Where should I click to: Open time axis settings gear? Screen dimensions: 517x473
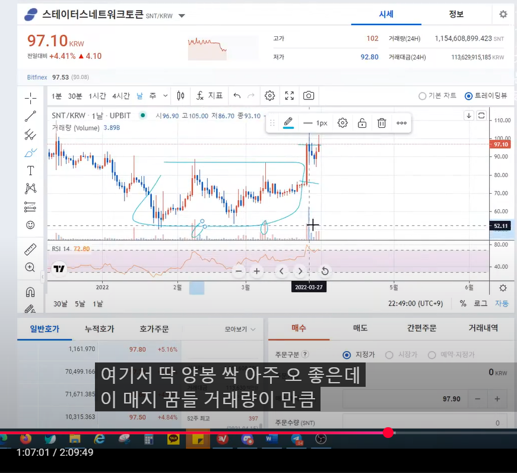(x=503, y=288)
